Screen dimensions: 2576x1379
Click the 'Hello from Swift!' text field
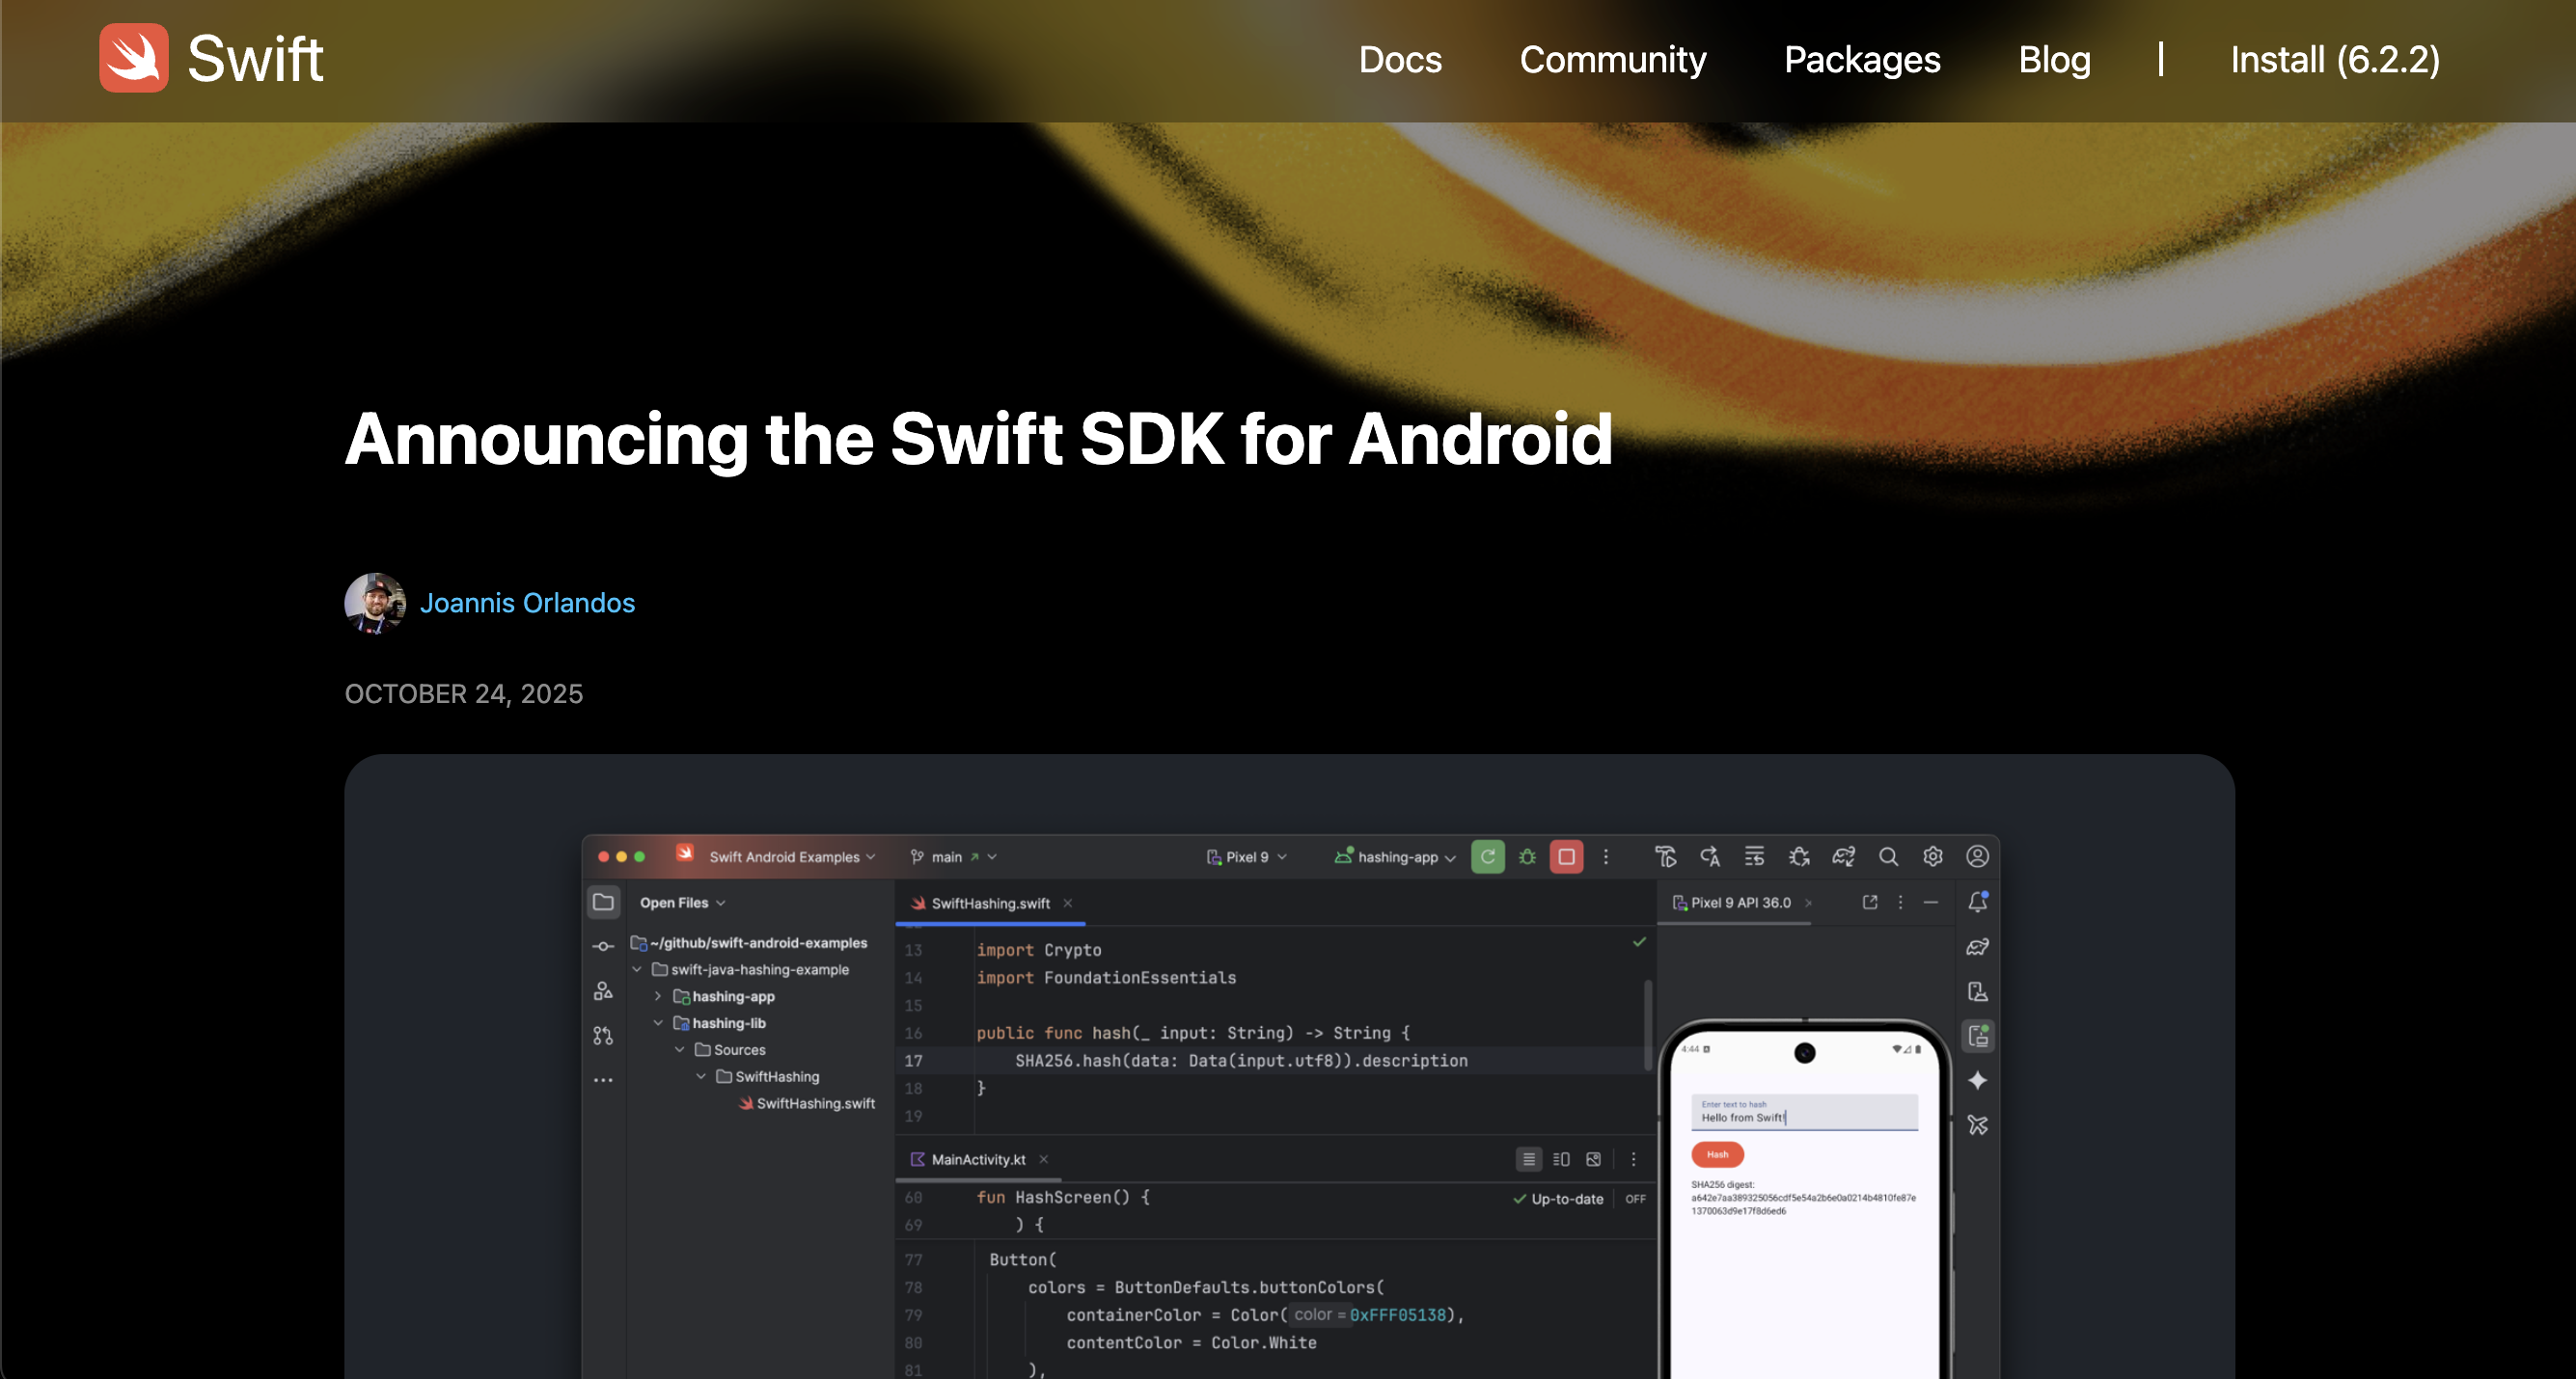1804,1112
